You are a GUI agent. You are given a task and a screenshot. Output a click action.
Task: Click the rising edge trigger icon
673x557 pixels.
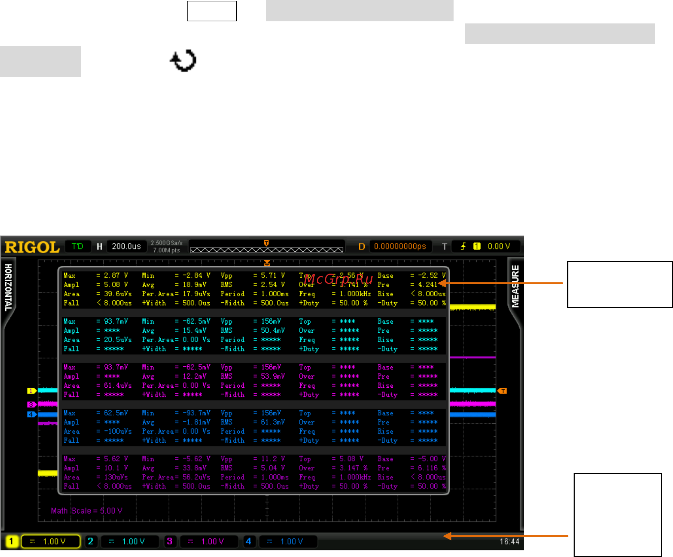[463, 246]
